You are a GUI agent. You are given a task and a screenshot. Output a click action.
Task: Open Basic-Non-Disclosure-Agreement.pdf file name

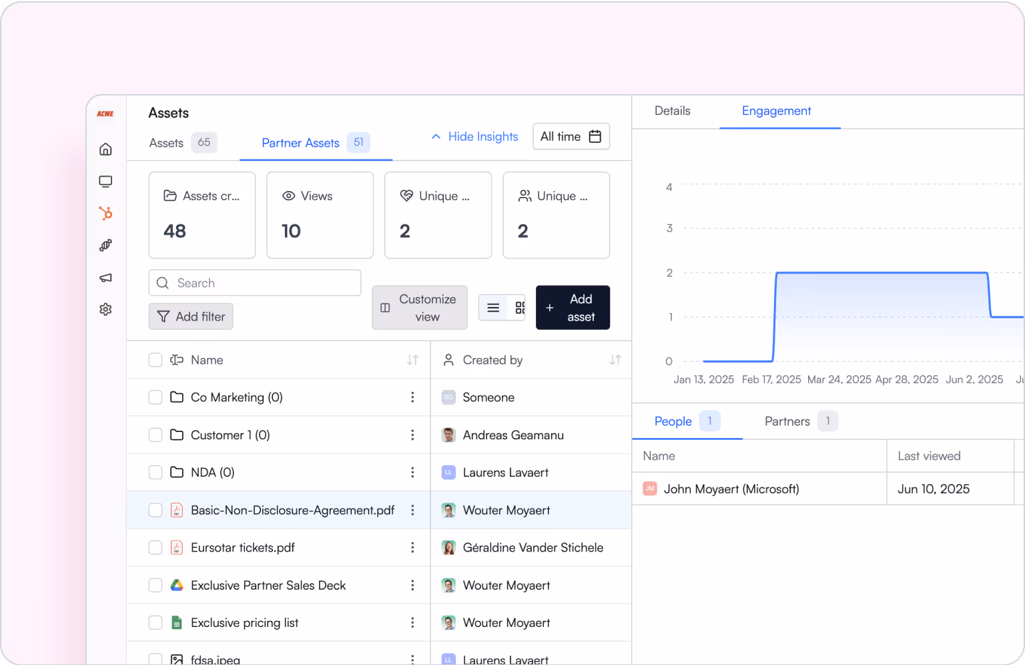click(292, 510)
